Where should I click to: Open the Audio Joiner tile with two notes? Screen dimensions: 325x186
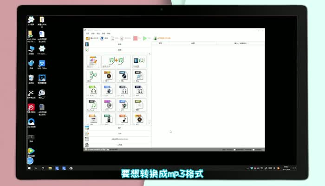(x=116, y=61)
